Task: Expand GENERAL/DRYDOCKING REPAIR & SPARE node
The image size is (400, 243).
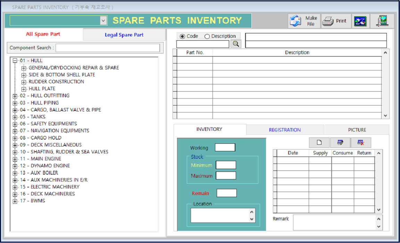Action: click(24, 68)
